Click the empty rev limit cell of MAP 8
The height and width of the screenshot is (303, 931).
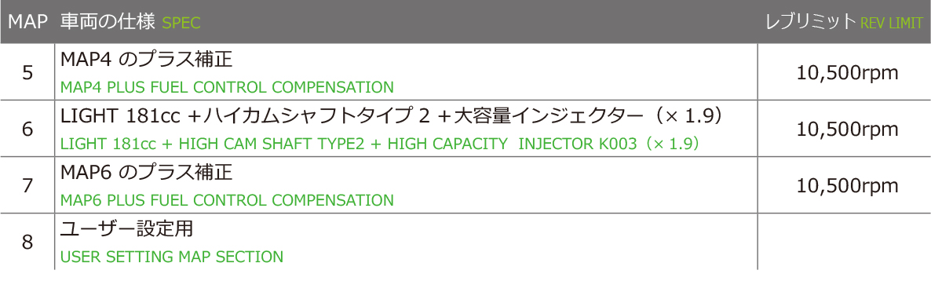point(845,242)
